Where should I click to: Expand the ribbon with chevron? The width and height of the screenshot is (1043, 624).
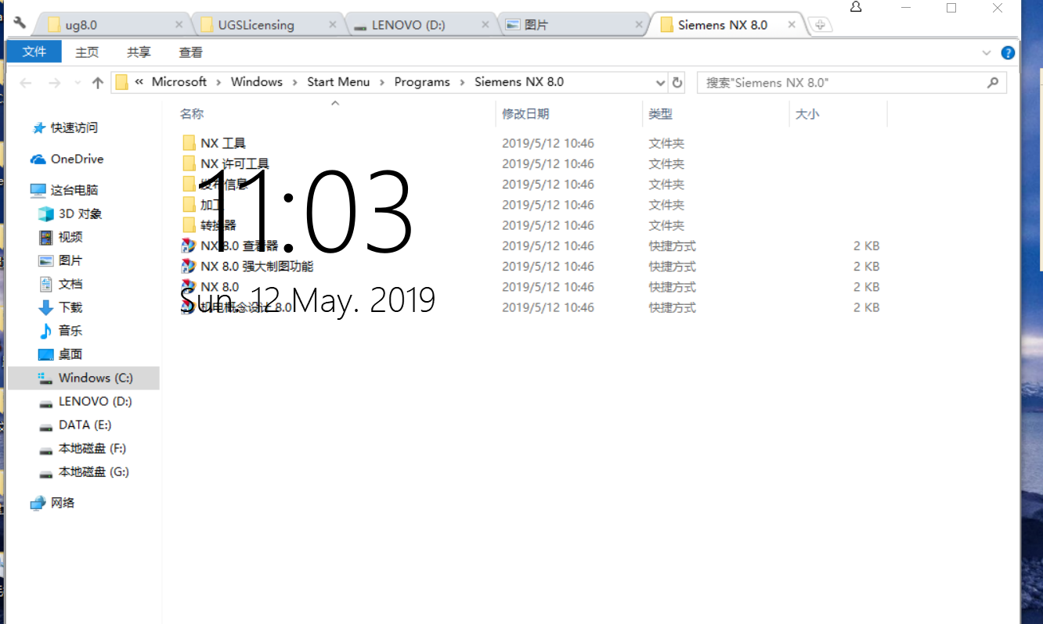click(987, 52)
